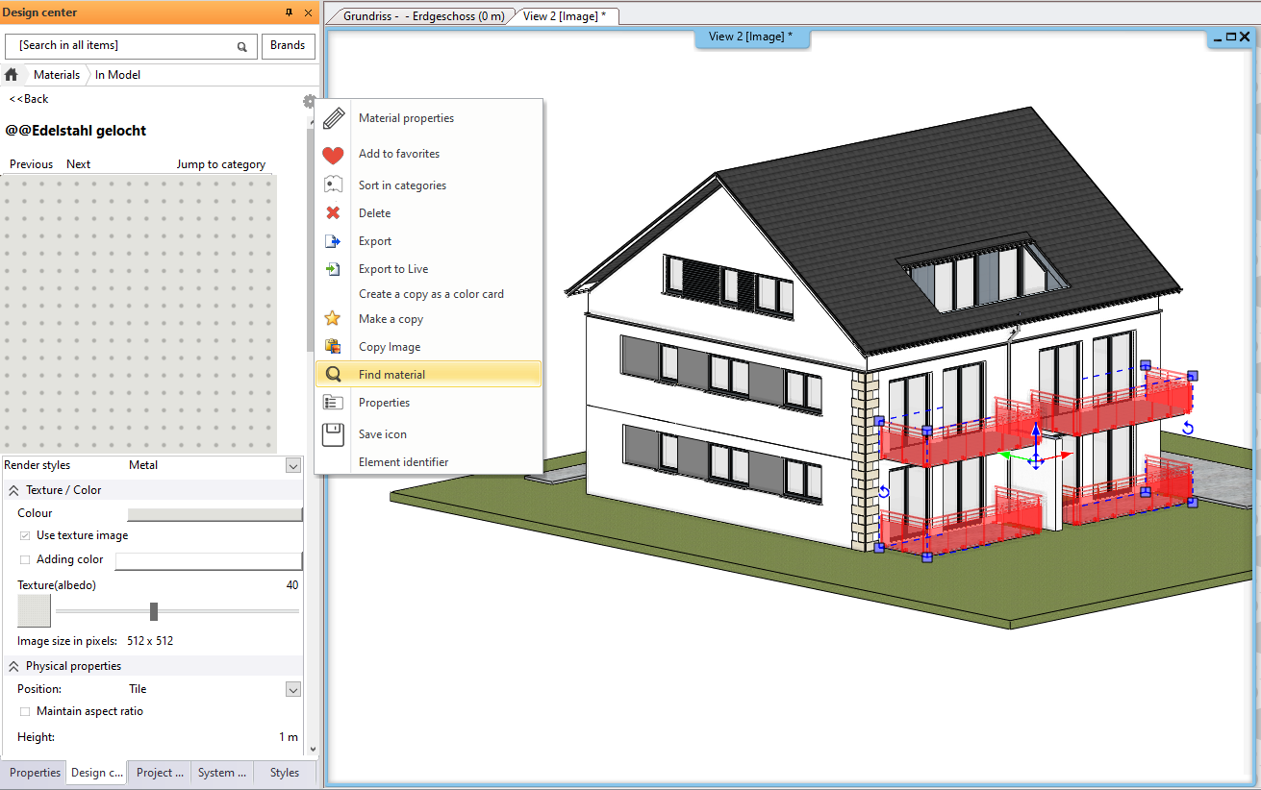Click the gear icon in Design center
The width and height of the screenshot is (1261, 790).
(x=309, y=101)
